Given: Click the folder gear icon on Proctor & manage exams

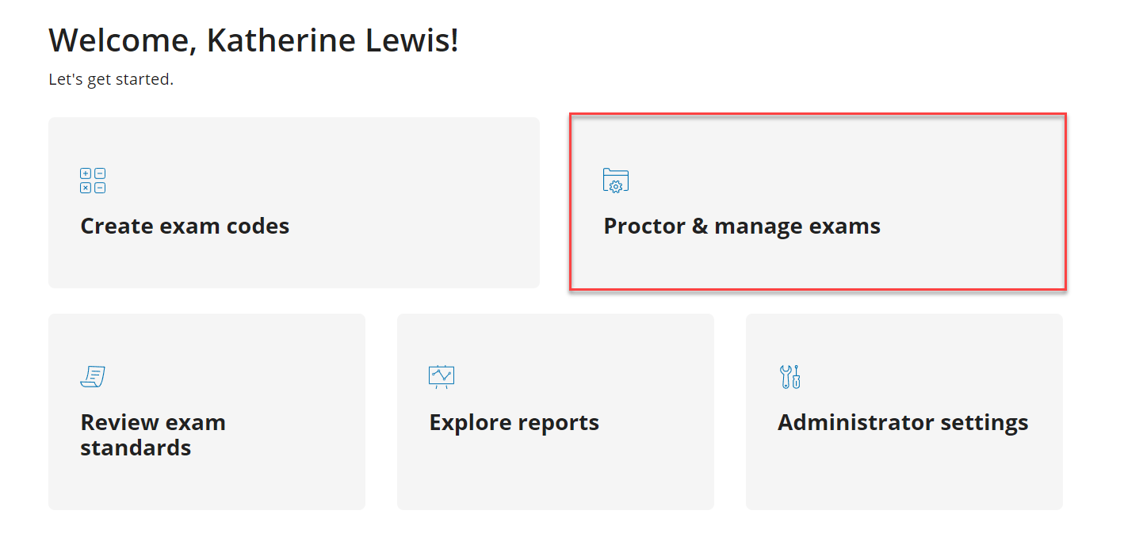Looking at the screenshot, I should click(616, 181).
